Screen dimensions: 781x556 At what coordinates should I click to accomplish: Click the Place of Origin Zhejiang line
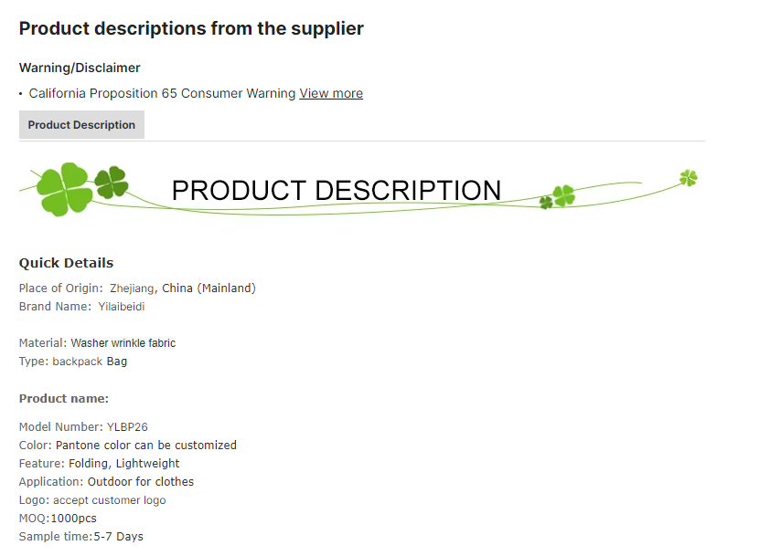(137, 288)
